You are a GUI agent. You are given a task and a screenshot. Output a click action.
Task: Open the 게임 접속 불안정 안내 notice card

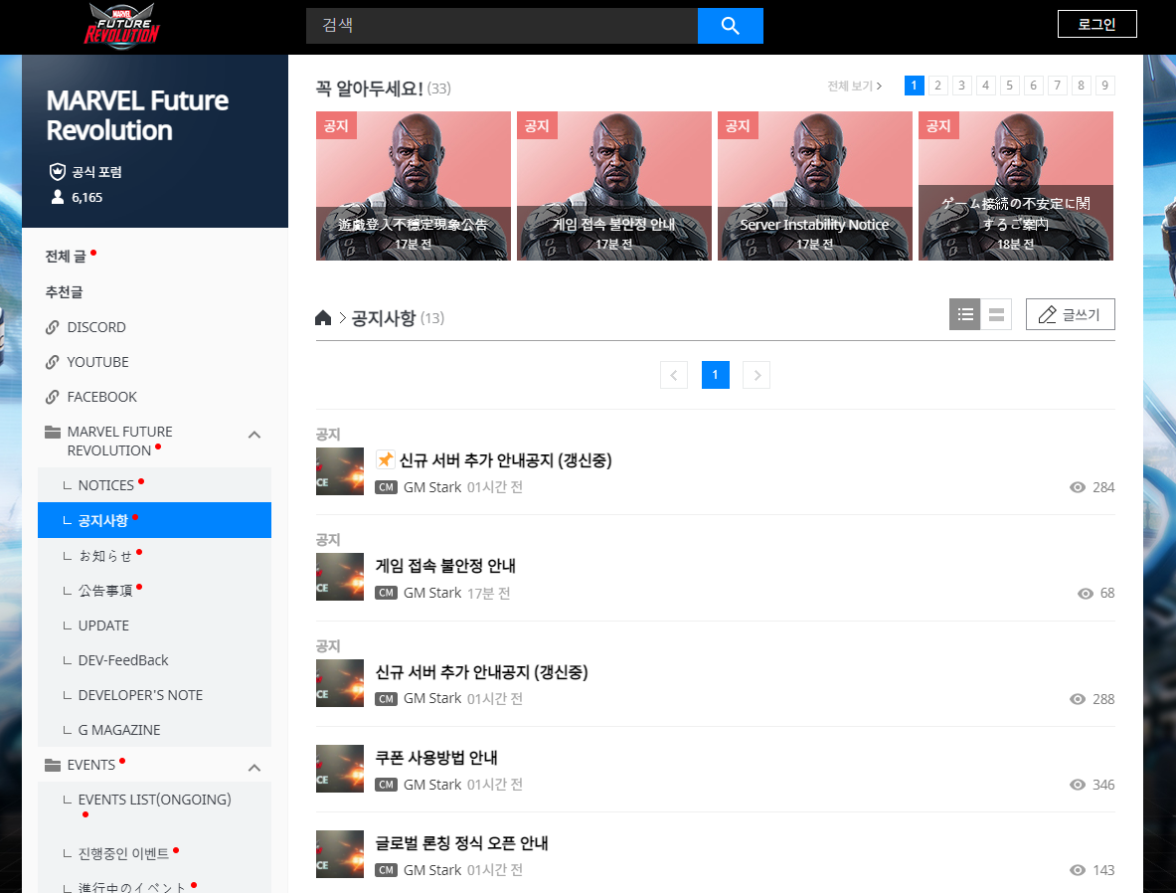point(614,186)
